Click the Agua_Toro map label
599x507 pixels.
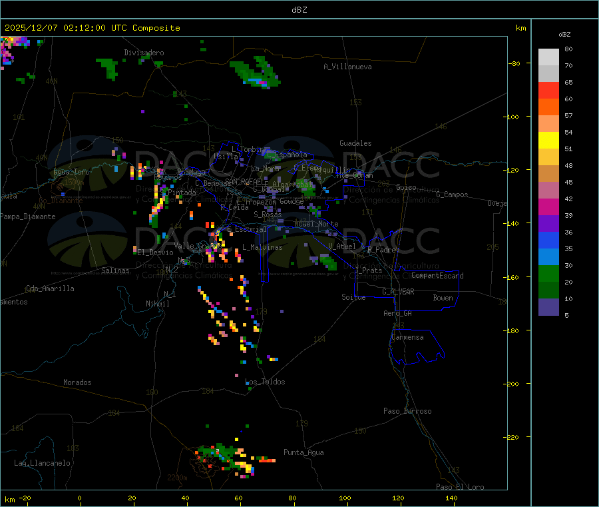click(x=71, y=172)
